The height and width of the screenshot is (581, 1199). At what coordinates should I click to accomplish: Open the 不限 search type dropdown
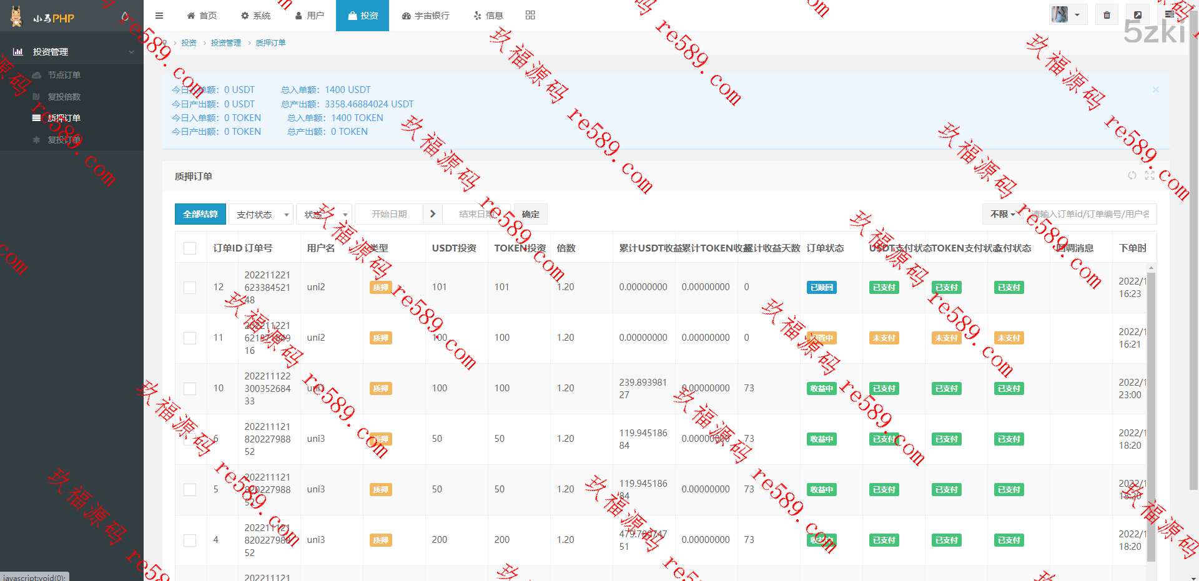click(x=1002, y=214)
